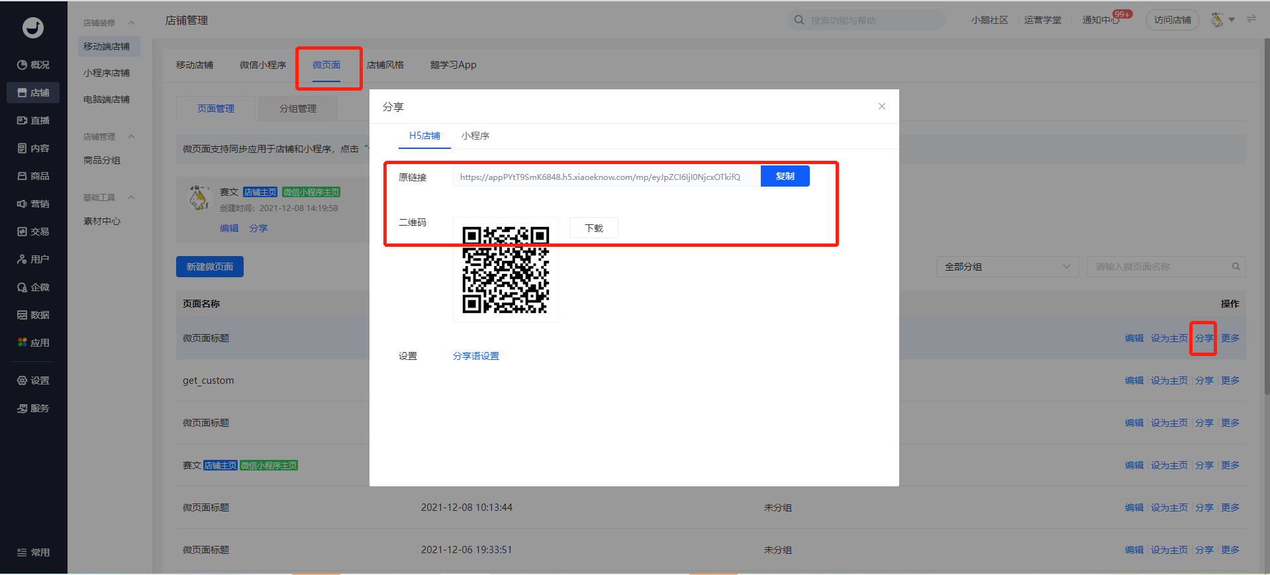Click 编辑 under the 赛文 page card
Image resolution: width=1270 pixels, height=575 pixels.
click(229, 228)
